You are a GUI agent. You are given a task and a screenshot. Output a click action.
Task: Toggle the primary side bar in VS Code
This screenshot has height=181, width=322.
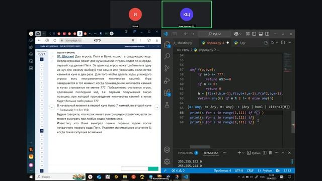click(x=254, y=34)
